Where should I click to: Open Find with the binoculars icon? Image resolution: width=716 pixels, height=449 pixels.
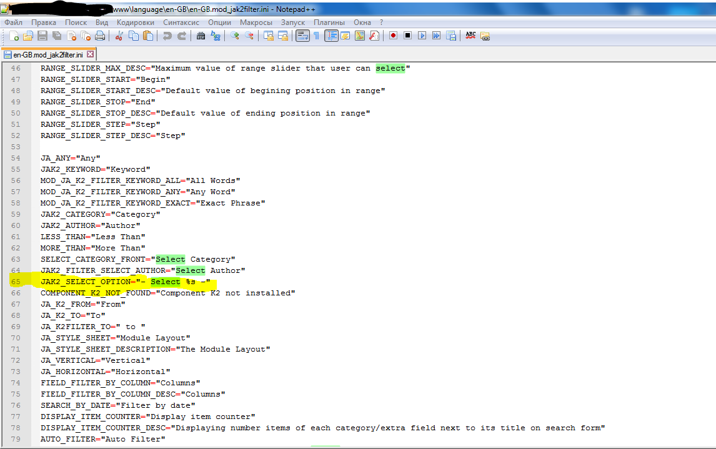tap(201, 36)
